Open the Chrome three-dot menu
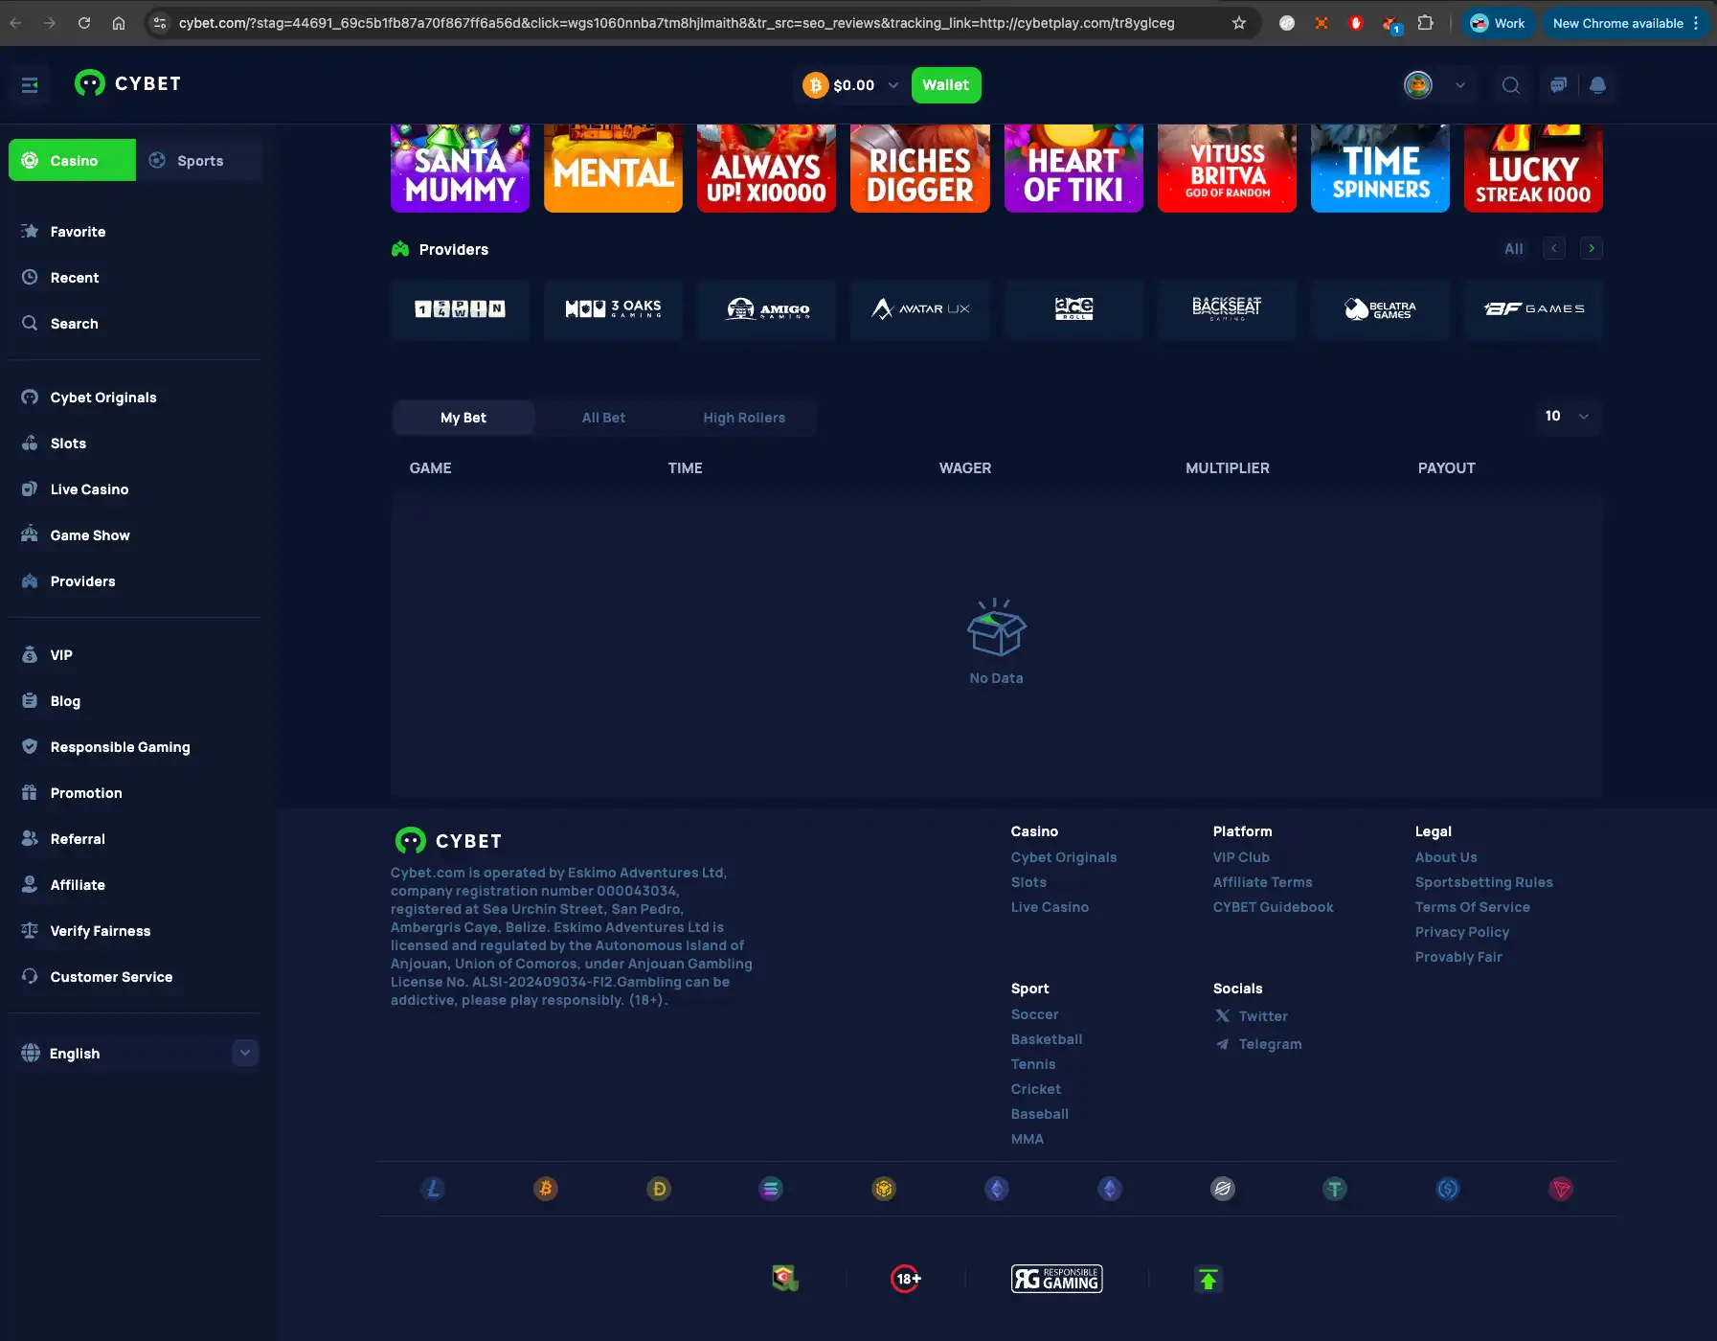This screenshot has height=1341, width=1717. [x=1696, y=23]
